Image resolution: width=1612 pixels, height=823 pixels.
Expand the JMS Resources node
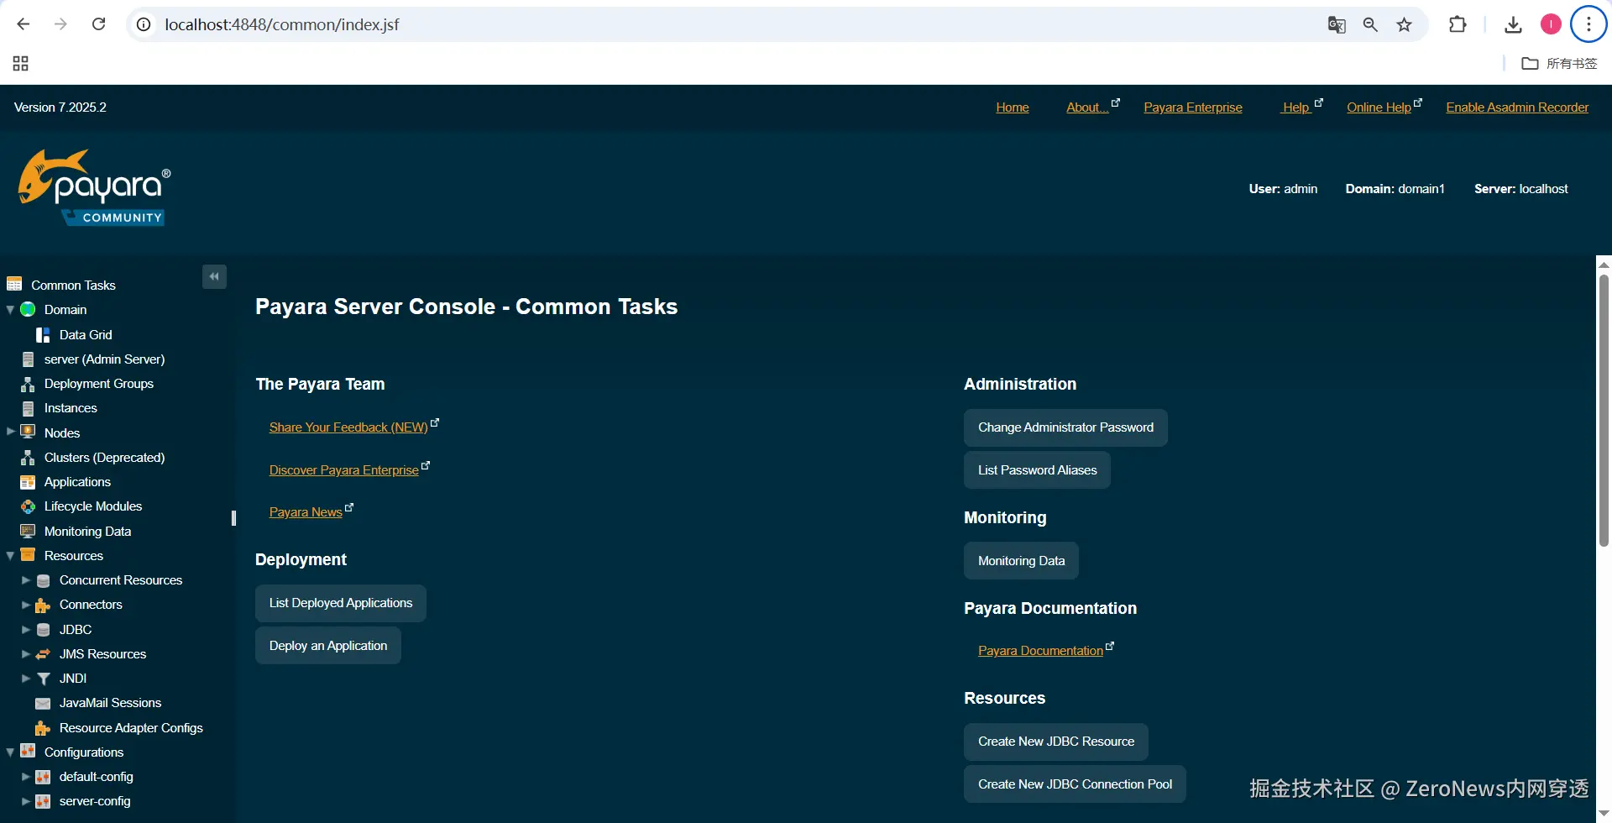(x=25, y=653)
